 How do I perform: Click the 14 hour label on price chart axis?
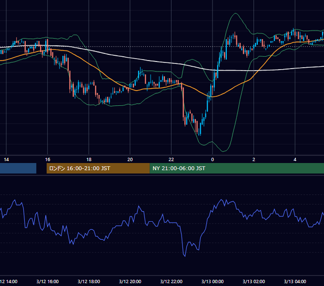coord(6,160)
